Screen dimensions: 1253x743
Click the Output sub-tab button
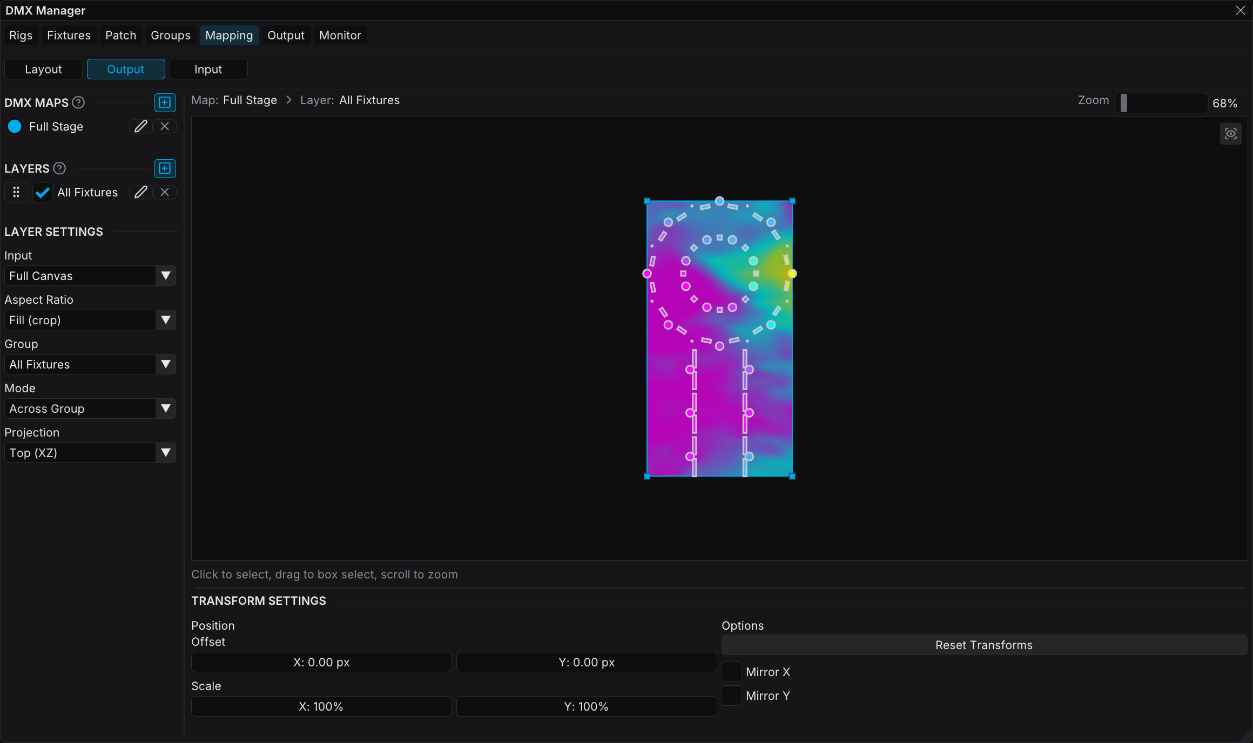[x=126, y=69]
